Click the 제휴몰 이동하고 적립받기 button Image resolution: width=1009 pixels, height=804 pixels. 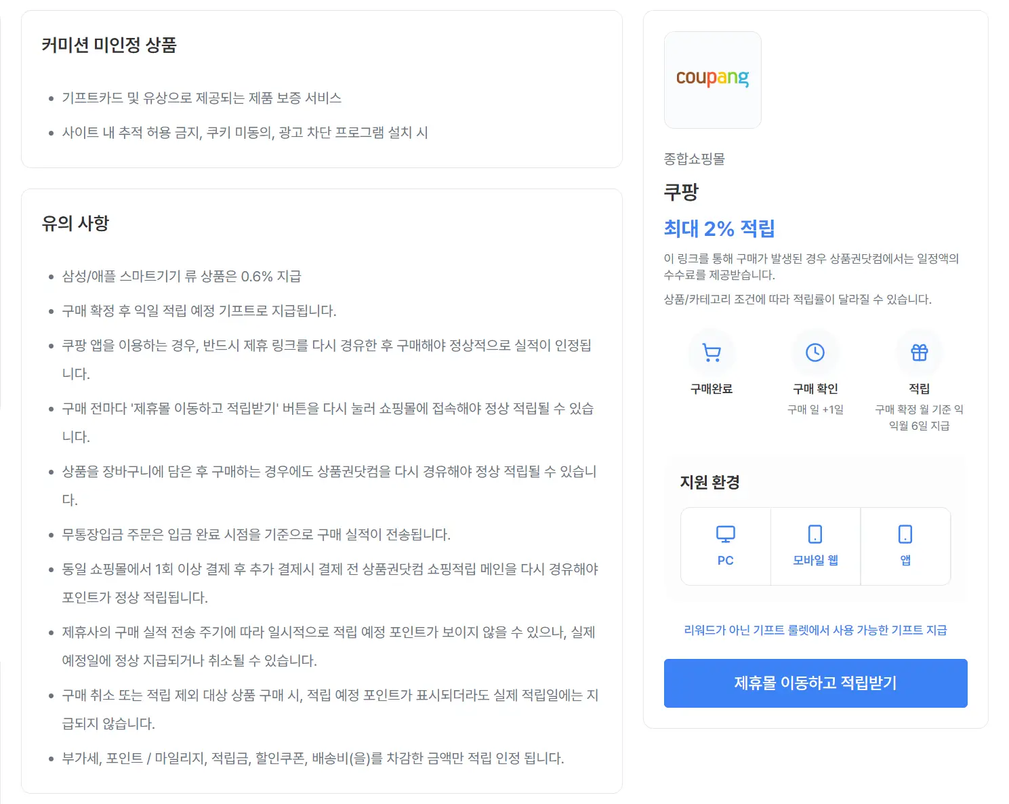click(x=816, y=683)
